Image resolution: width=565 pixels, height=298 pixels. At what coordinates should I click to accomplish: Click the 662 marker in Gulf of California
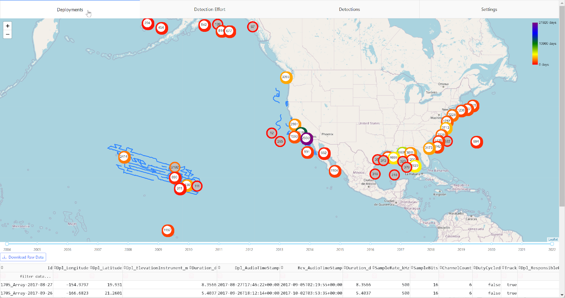tap(324, 153)
